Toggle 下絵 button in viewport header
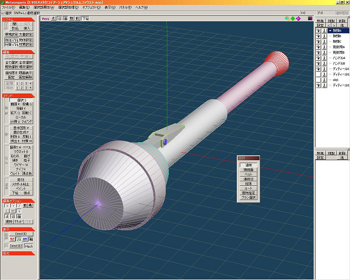 [86, 19]
